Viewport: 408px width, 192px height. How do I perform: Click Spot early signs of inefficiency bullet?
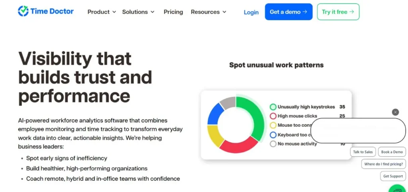coord(67,158)
